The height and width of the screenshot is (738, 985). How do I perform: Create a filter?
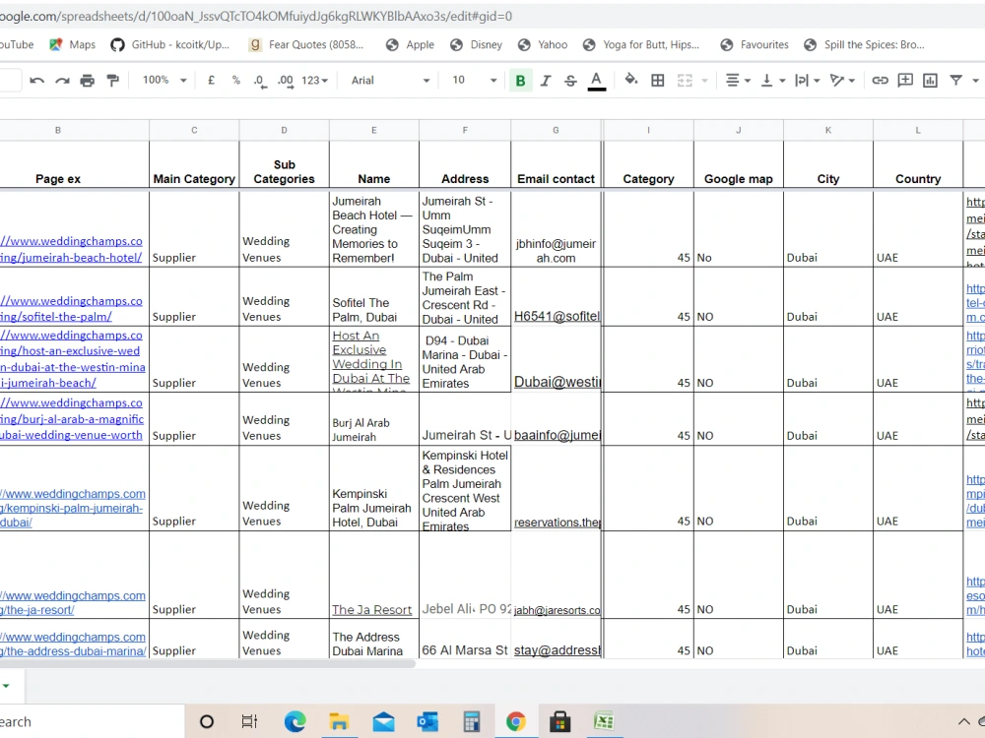955,81
